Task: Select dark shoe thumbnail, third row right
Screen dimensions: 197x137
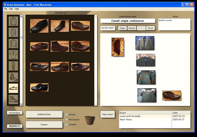Action: tap(80, 67)
